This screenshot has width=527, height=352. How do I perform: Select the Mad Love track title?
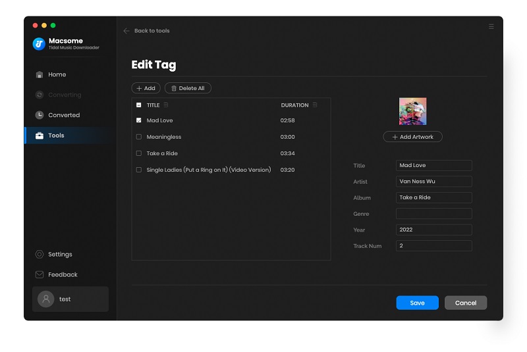coord(159,120)
